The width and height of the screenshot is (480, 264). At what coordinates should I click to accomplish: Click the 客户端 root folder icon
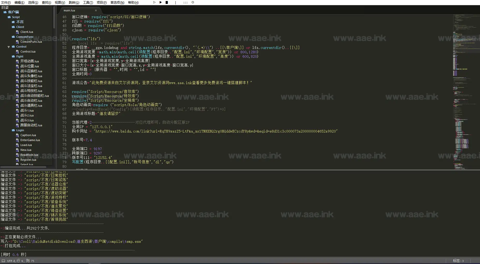[x=5, y=12]
